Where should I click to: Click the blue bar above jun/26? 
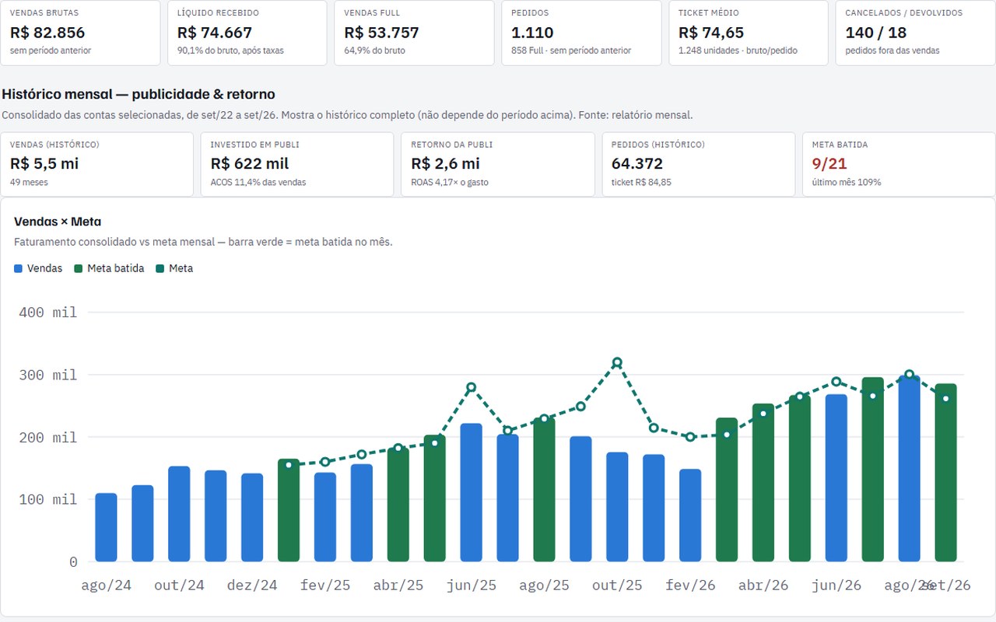click(836, 477)
